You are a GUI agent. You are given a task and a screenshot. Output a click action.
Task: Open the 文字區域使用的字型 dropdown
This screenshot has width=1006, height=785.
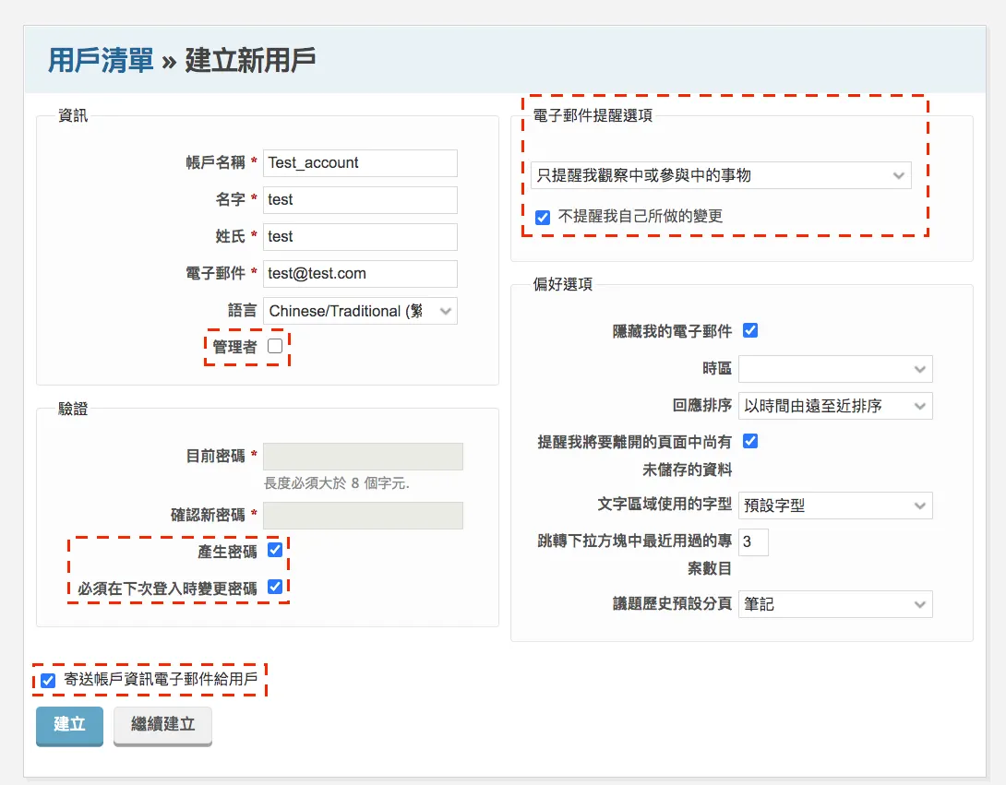[835, 505]
